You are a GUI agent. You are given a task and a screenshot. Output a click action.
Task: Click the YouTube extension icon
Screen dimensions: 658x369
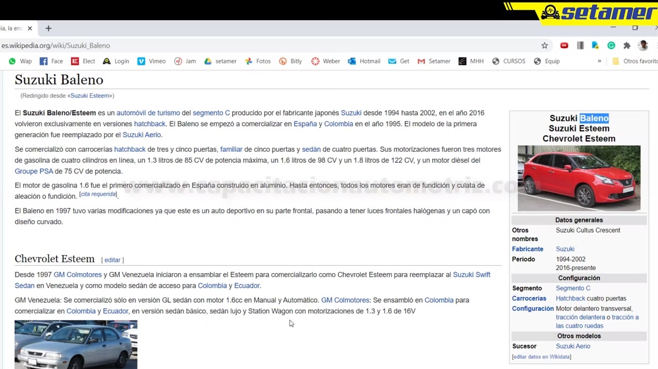point(564,46)
